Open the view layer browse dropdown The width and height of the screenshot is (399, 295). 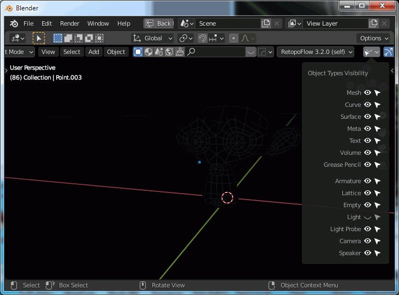coord(294,23)
